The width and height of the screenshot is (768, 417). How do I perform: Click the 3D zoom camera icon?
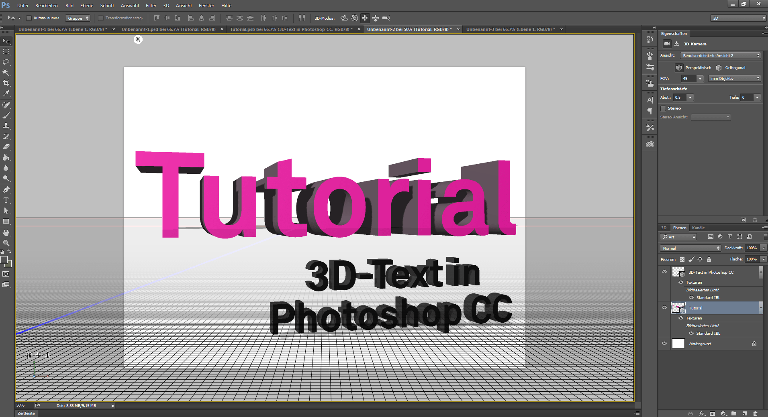tap(386, 18)
